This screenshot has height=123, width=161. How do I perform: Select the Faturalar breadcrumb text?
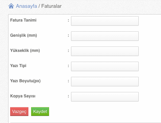pyautogui.click(x=51, y=6)
